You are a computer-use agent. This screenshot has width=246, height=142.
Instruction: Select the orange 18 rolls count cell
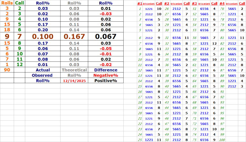tap(7, 29)
